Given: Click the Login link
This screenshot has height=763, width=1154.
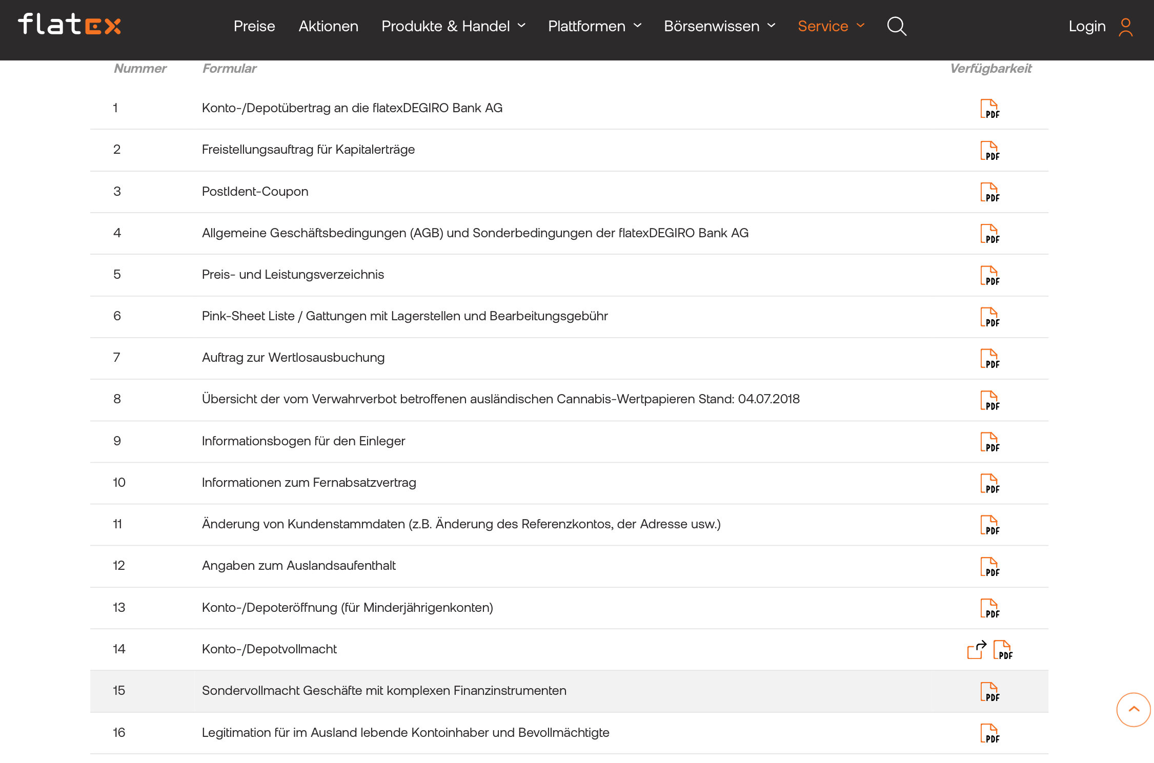Looking at the screenshot, I should [1087, 26].
